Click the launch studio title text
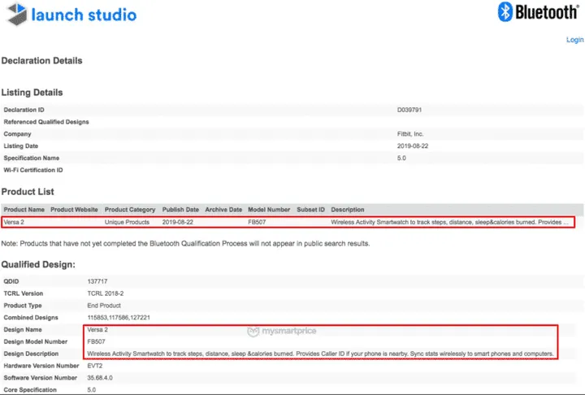 tap(84, 15)
